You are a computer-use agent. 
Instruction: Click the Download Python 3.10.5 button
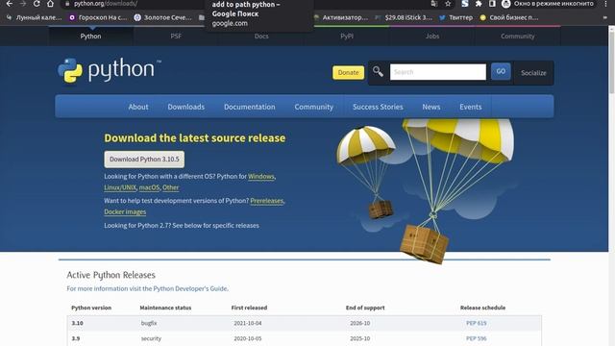pos(144,160)
